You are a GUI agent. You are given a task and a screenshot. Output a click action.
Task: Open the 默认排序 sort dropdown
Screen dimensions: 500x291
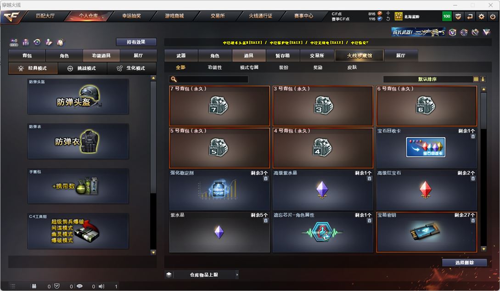pos(427,79)
